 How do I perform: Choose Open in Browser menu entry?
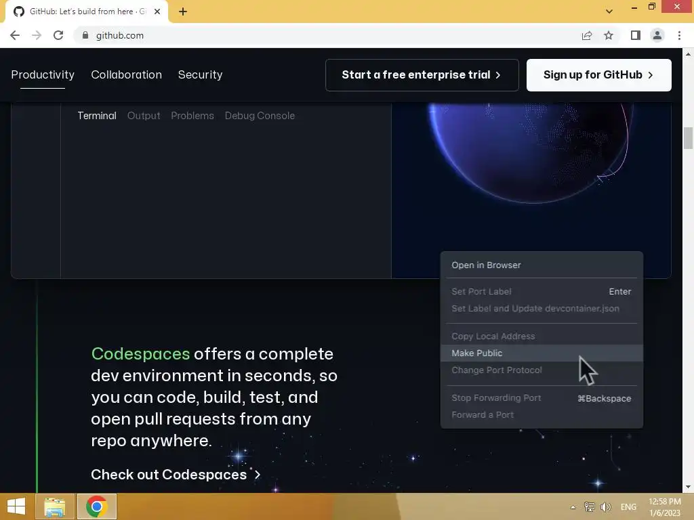click(542, 265)
